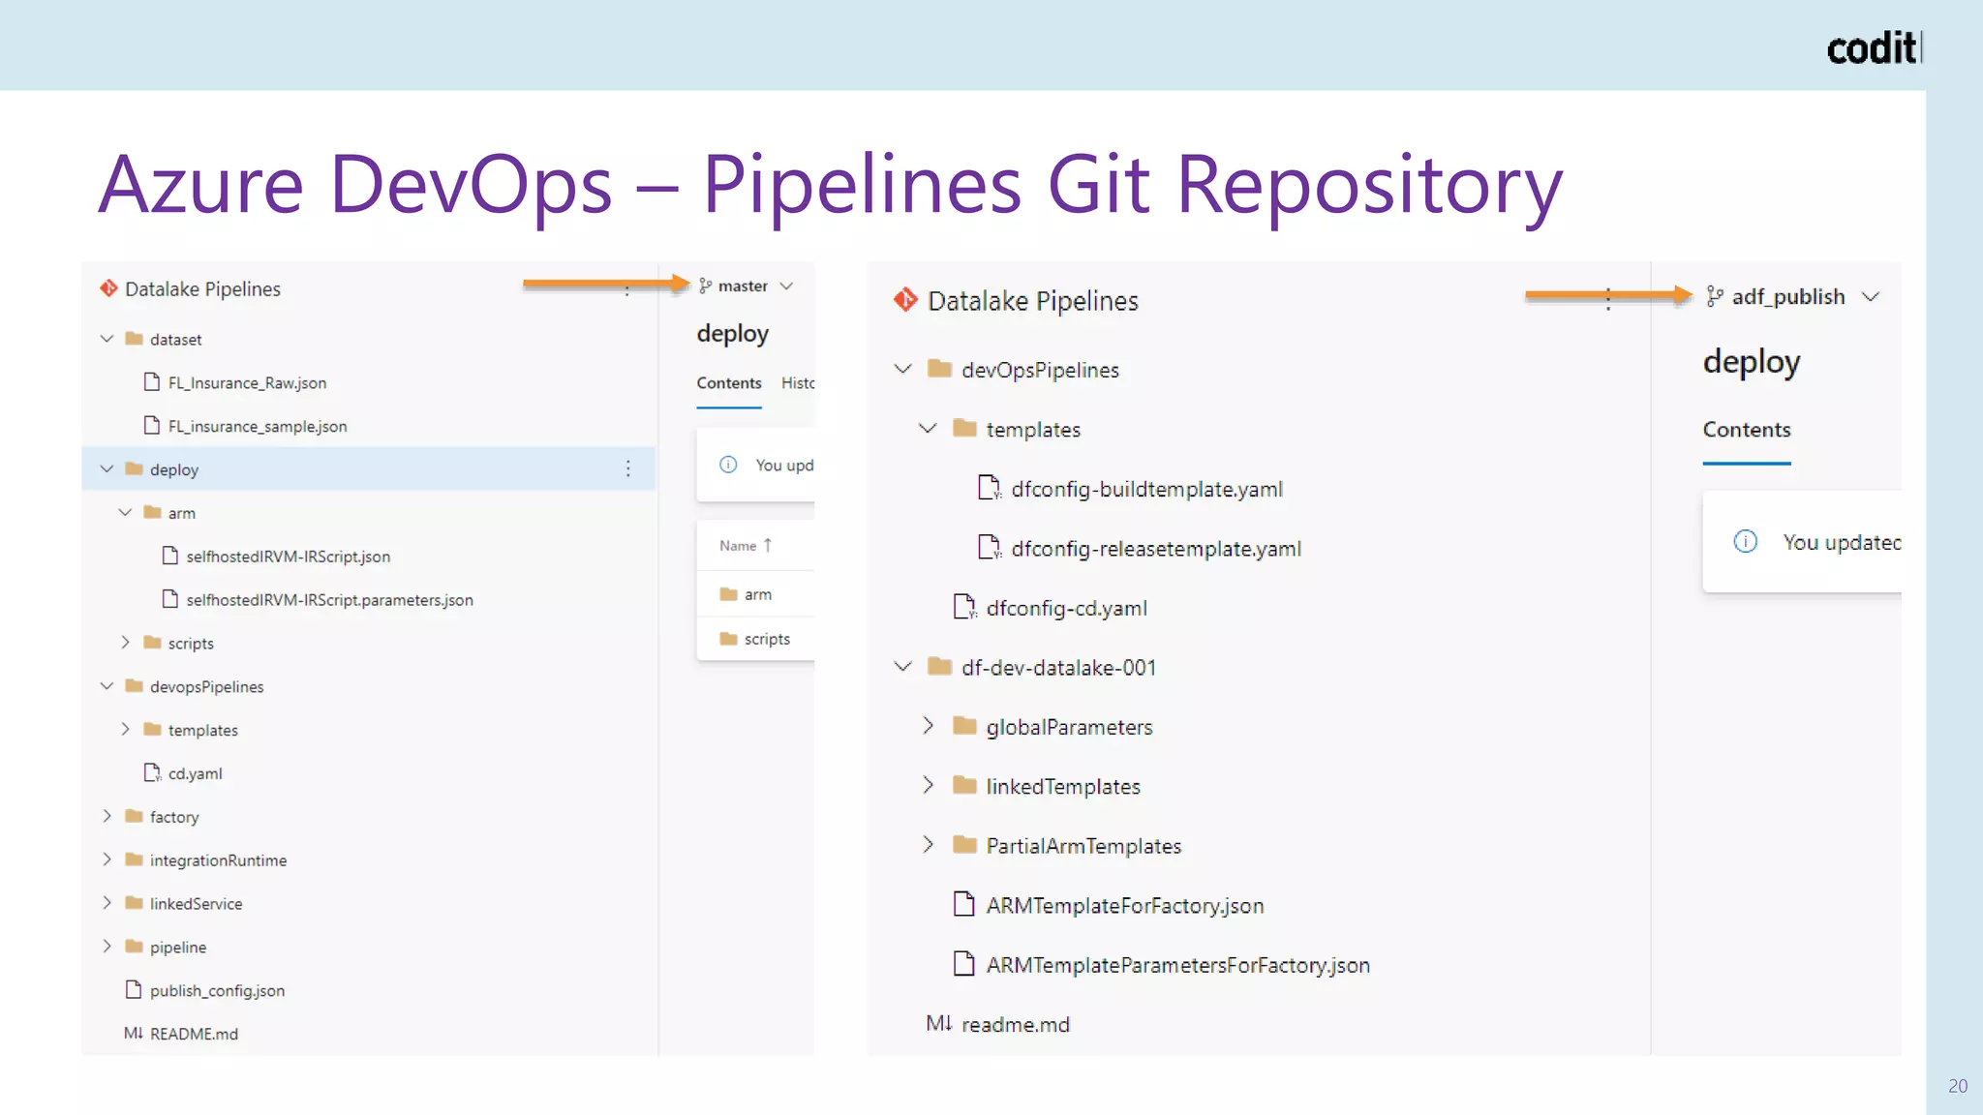Viewport: 1983px width, 1115px height.
Task: Expand the pipeline folder
Action: click(x=107, y=946)
